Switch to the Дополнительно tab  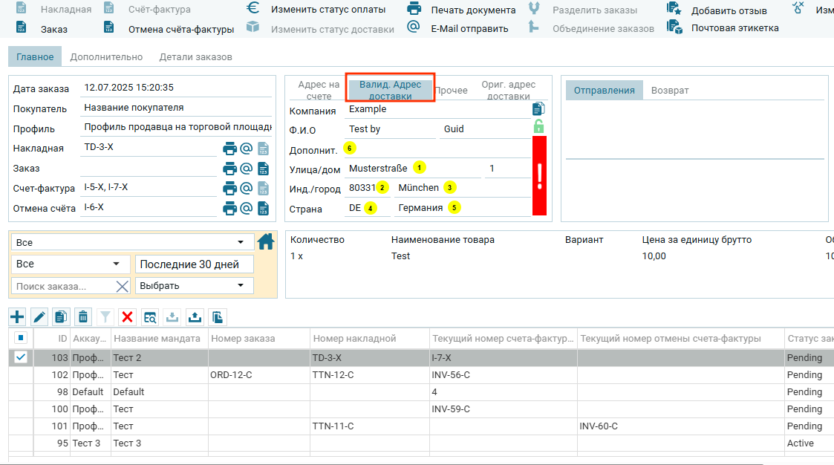[x=106, y=57]
